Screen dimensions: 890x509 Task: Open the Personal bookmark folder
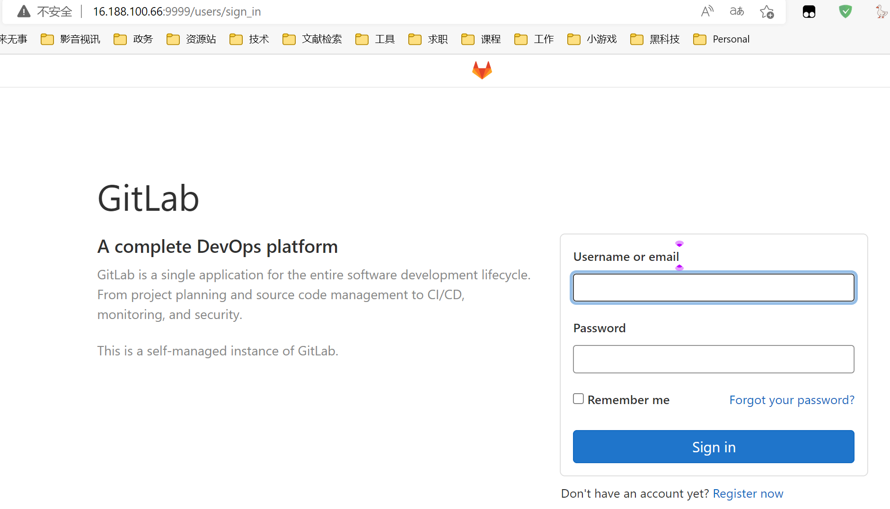(x=722, y=39)
